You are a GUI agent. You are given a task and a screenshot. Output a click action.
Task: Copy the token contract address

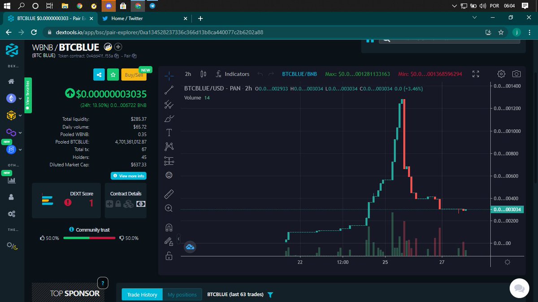(116, 56)
